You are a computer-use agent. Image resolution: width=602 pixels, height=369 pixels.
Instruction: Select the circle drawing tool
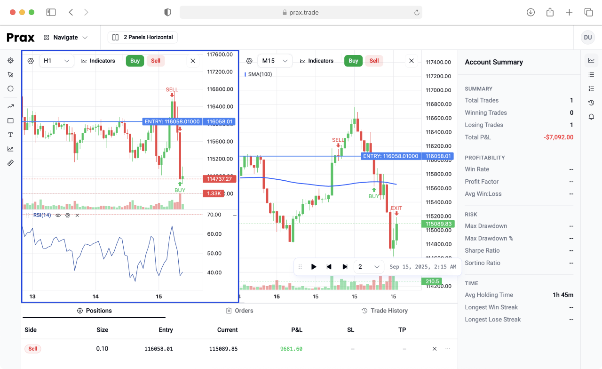(10, 88)
